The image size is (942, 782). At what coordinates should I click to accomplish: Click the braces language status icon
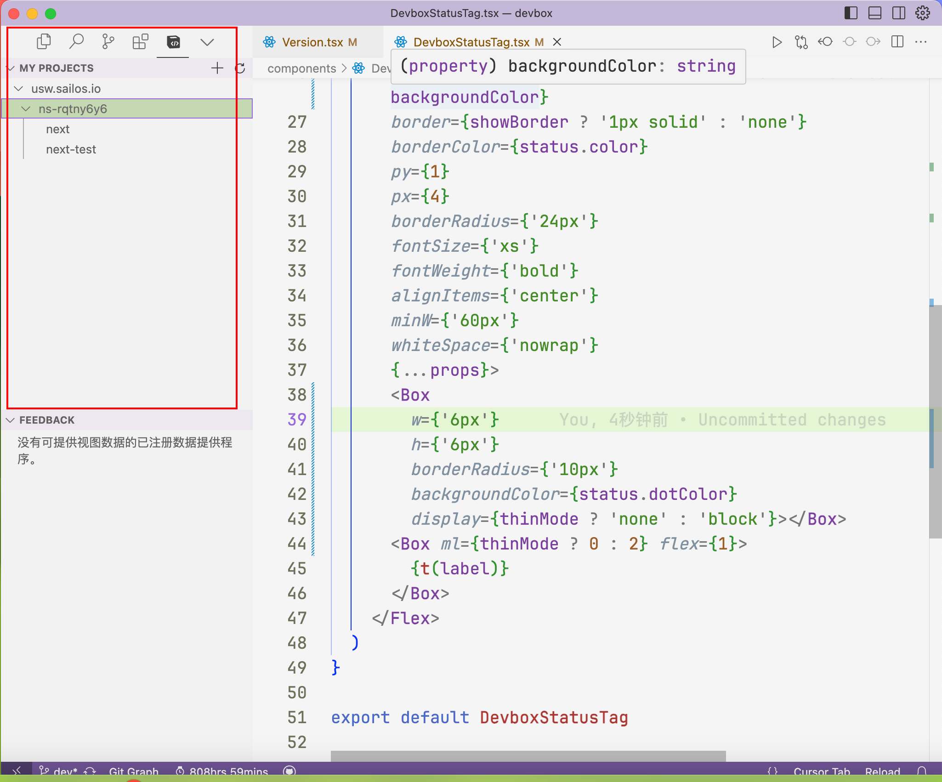[772, 771]
